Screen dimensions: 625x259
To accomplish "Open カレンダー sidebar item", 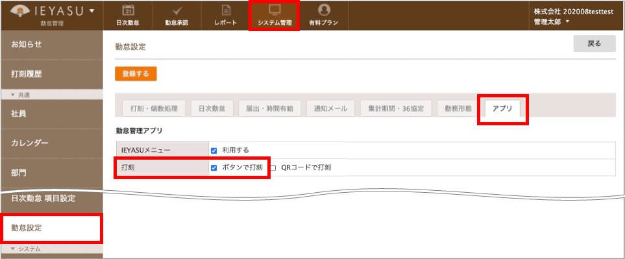I will click(x=51, y=143).
